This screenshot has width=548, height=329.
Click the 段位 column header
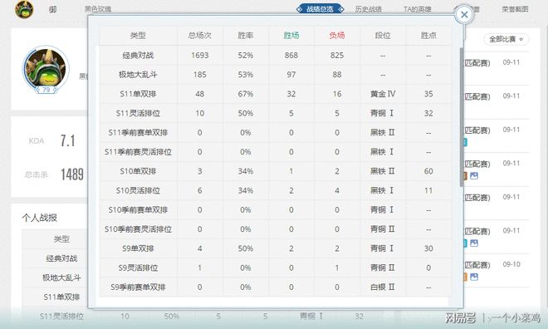[x=383, y=36]
